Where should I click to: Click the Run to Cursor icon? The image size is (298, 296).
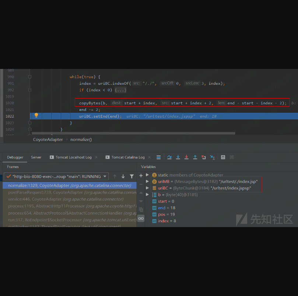click(213, 157)
